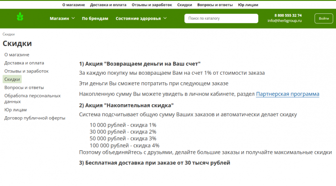Open the Партнерская программа link
This screenshot has height=186, width=336.
[288, 94]
